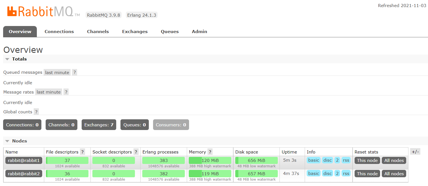
Task: Open the Channels tab
Action: click(x=98, y=32)
